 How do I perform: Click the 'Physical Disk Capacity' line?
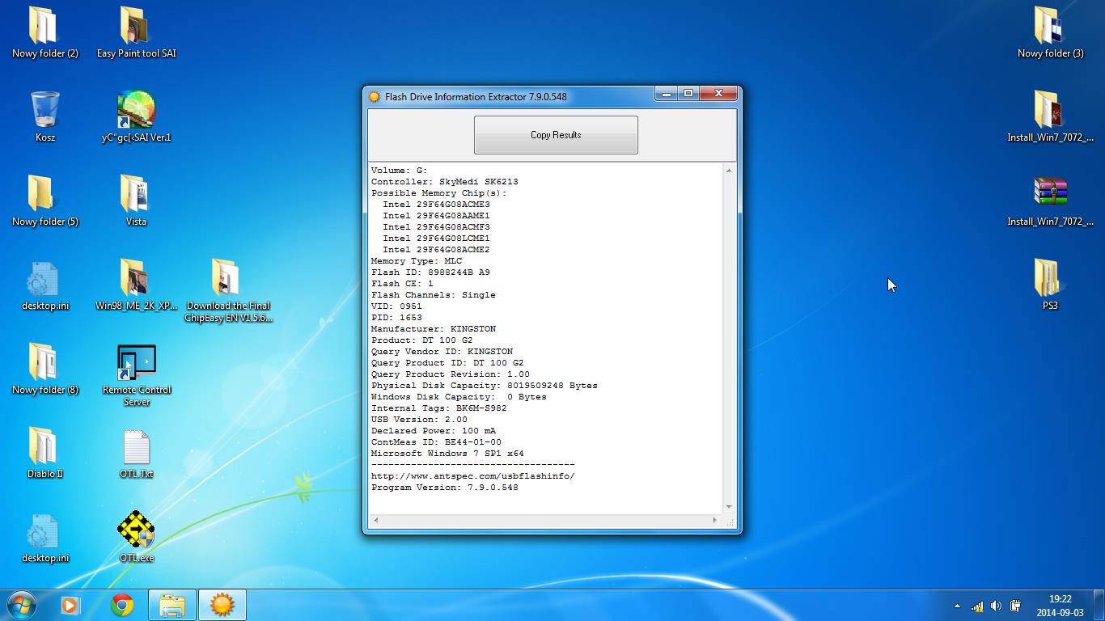point(484,386)
